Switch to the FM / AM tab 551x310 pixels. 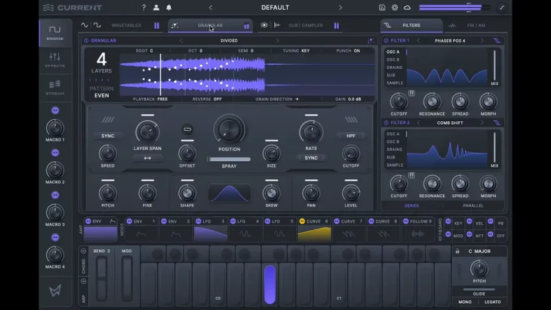click(x=475, y=25)
